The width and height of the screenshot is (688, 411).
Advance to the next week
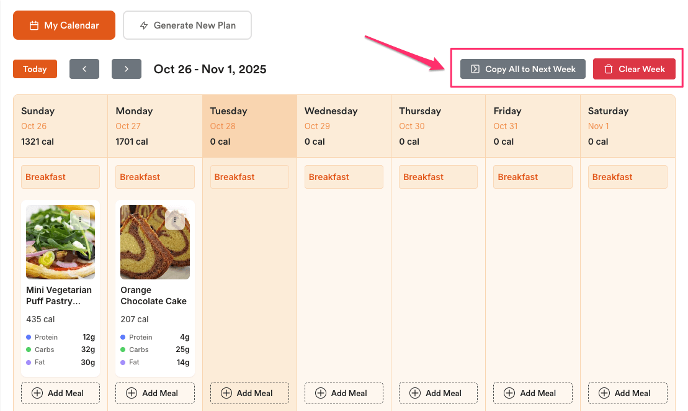127,69
